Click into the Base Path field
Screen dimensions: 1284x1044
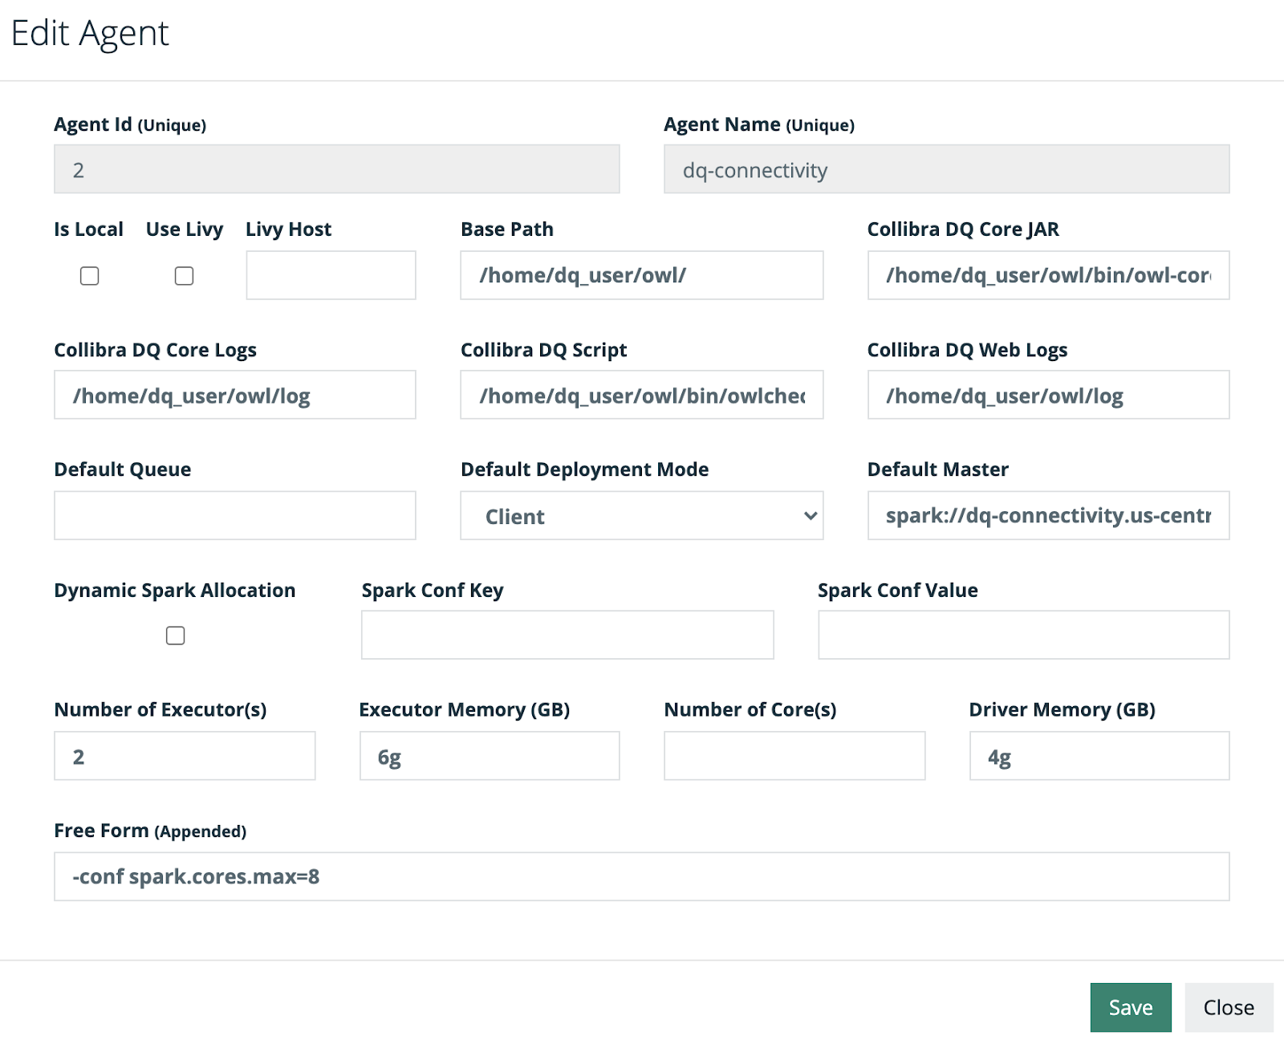[642, 275]
